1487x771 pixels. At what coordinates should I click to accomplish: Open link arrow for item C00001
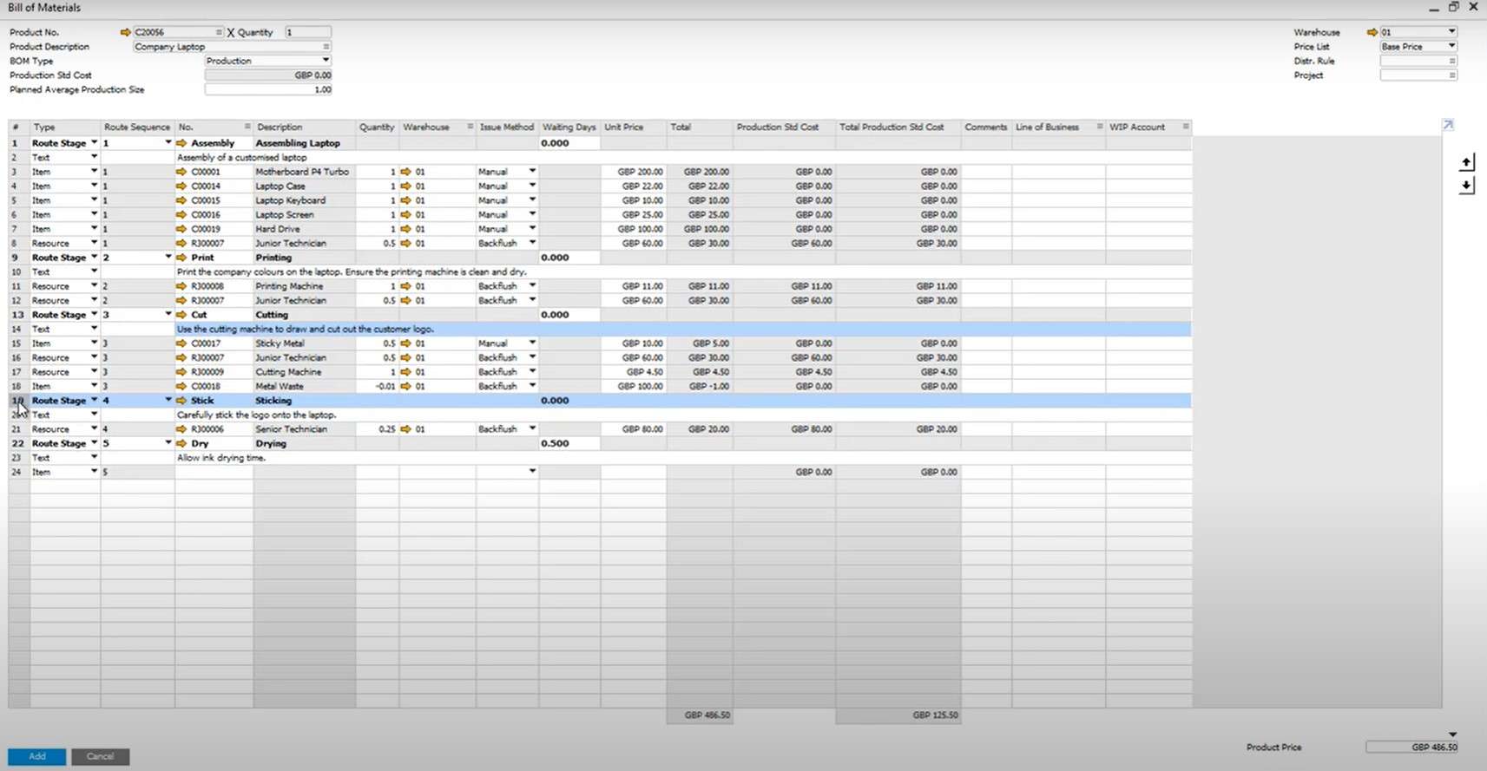coord(181,172)
